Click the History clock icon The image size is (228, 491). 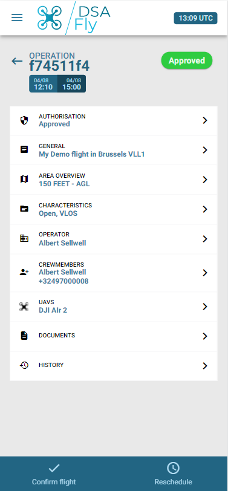[24, 365]
